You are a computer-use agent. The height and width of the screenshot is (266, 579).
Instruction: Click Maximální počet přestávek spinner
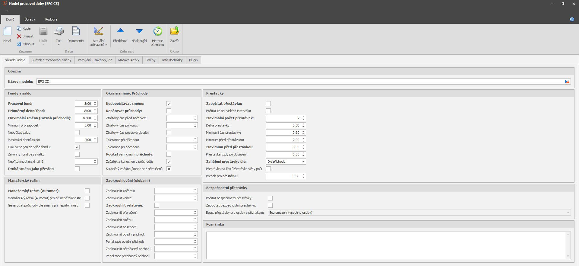tap(303, 118)
